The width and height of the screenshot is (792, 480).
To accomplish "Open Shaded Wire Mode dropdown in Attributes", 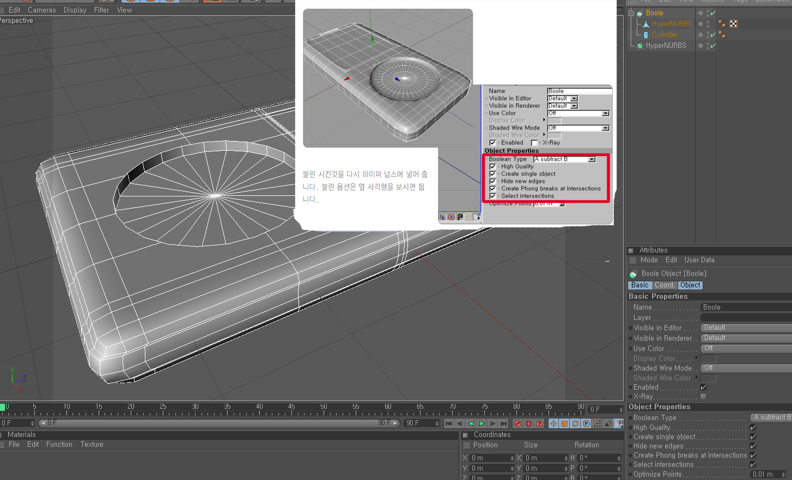I will [746, 368].
